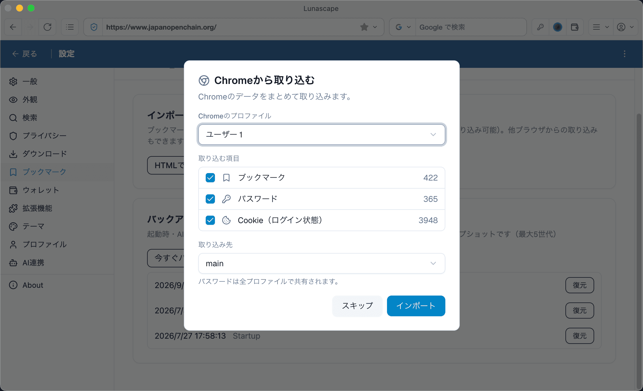Open password key icon in toolbar
The width and height of the screenshot is (643, 391).
pos(540,27)
